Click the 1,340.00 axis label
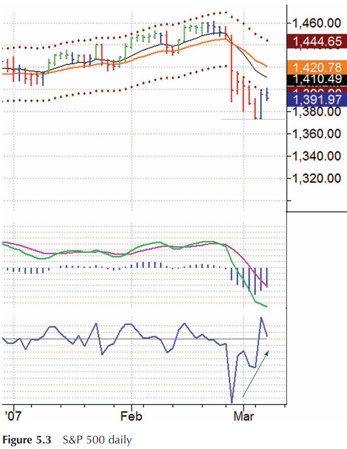 [x=317, y=156]
